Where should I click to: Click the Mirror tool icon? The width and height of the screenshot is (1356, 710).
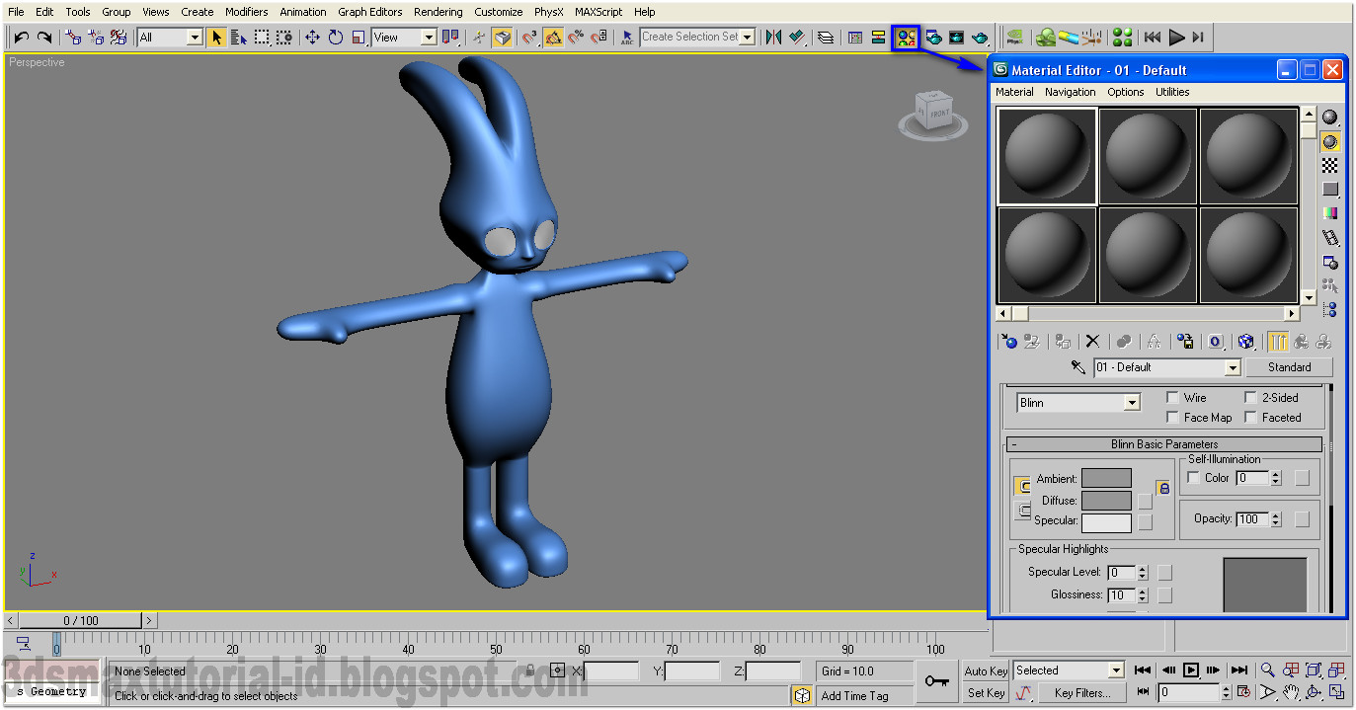pyautogui.click(x=773, y=38)
